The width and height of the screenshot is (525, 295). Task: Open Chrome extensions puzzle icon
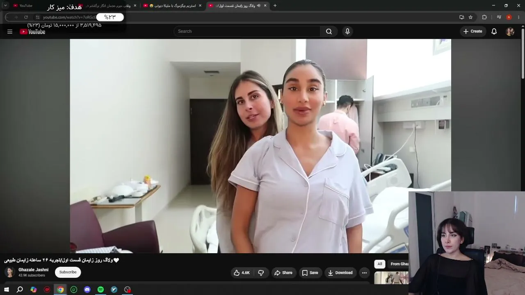click(484, 17)
